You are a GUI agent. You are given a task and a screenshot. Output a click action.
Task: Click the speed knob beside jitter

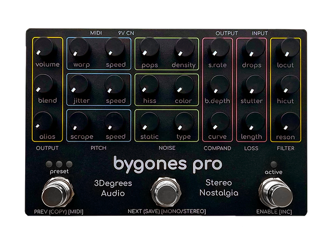point(114,85)
